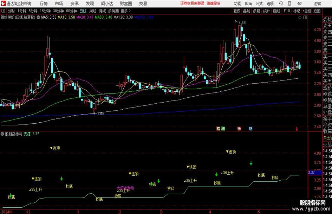
Task: Click the purple 大资金活动 signal label
Action: [x=125, y=188]
